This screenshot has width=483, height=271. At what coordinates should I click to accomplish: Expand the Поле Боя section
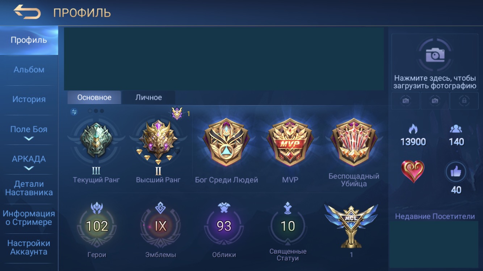click(29, 133)
